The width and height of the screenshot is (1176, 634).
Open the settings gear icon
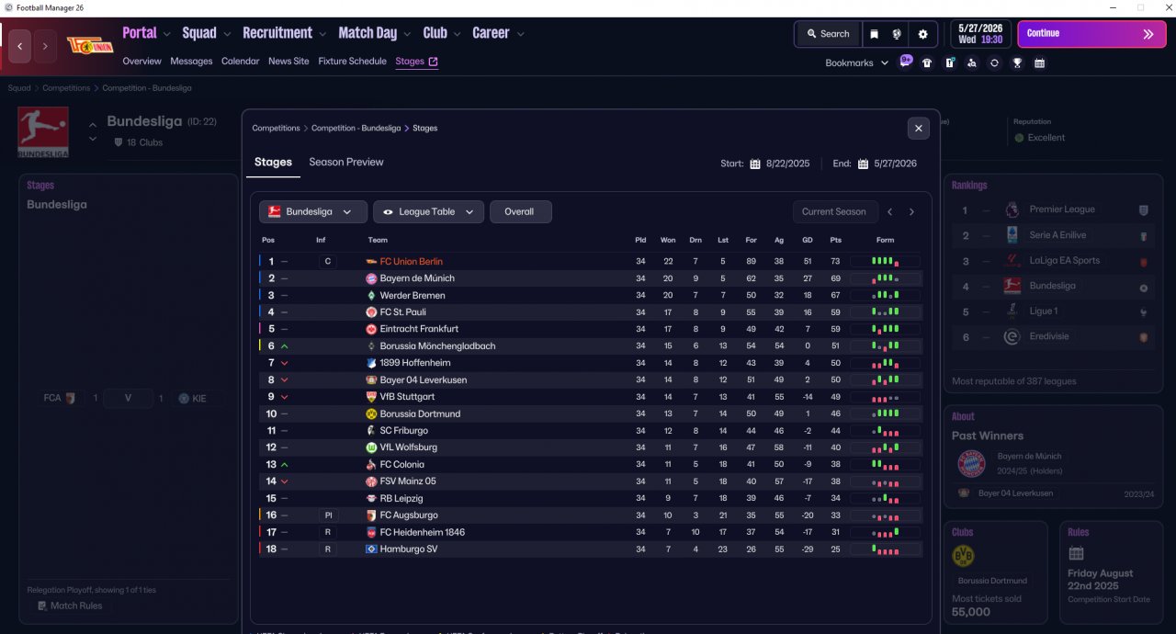pyautogui.click(x=922, y=34)
